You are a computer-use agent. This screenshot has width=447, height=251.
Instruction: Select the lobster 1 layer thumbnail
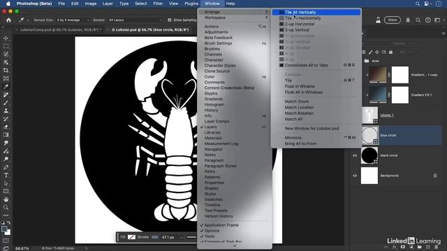[369, 115]
